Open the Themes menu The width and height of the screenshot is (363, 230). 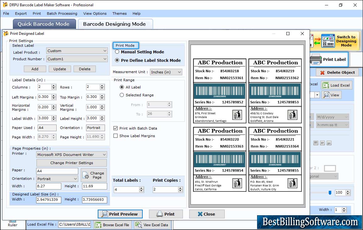pyautogui.click(x=119, y=13)
